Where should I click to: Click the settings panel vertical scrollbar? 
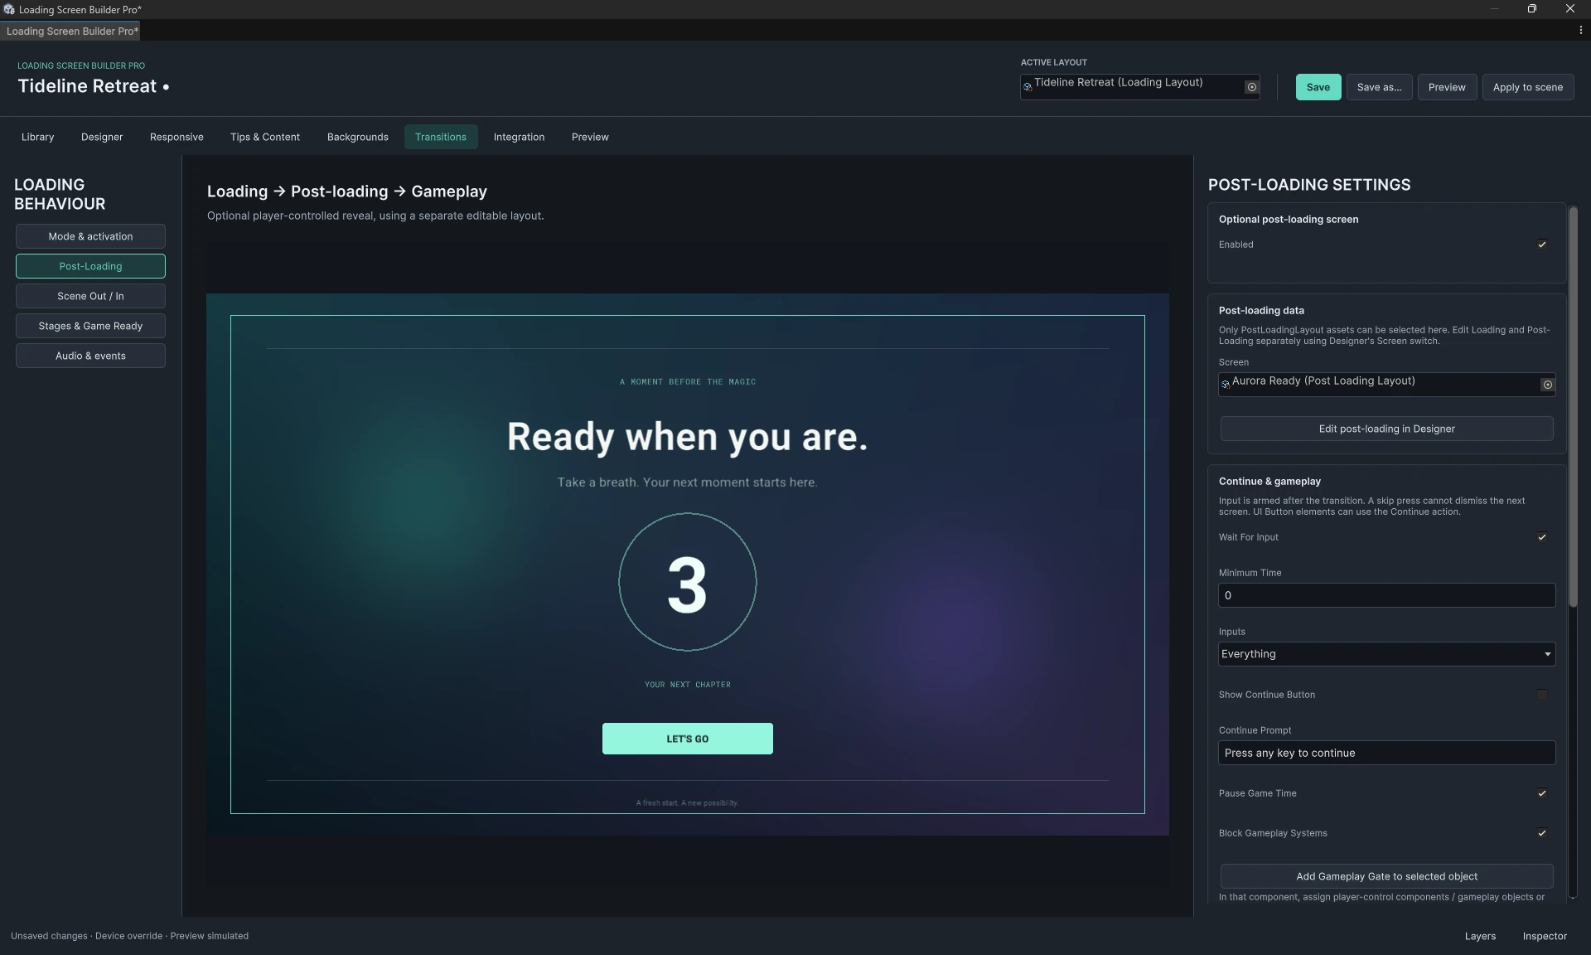1573,406
